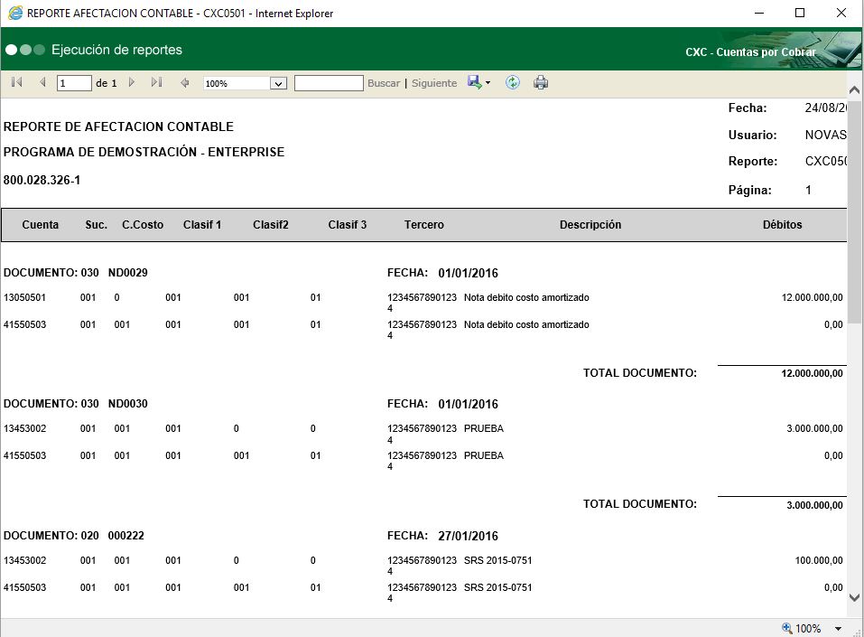864x637 pixels.
Task: Click the Internet Explorer title bar icon
Action: coord(15,14)
